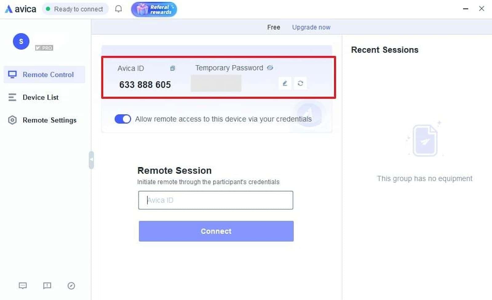This screenshot has width=492, height=300.
Task: Collapse the panel using the left edge chevron
Action: [x=91, y=160]
